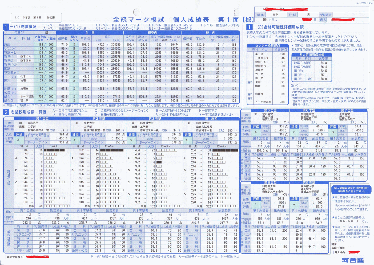The image size is (374, 265).
Task: Click 応用理工系 department in 第3志望
Action: click(x=147, y=130)
